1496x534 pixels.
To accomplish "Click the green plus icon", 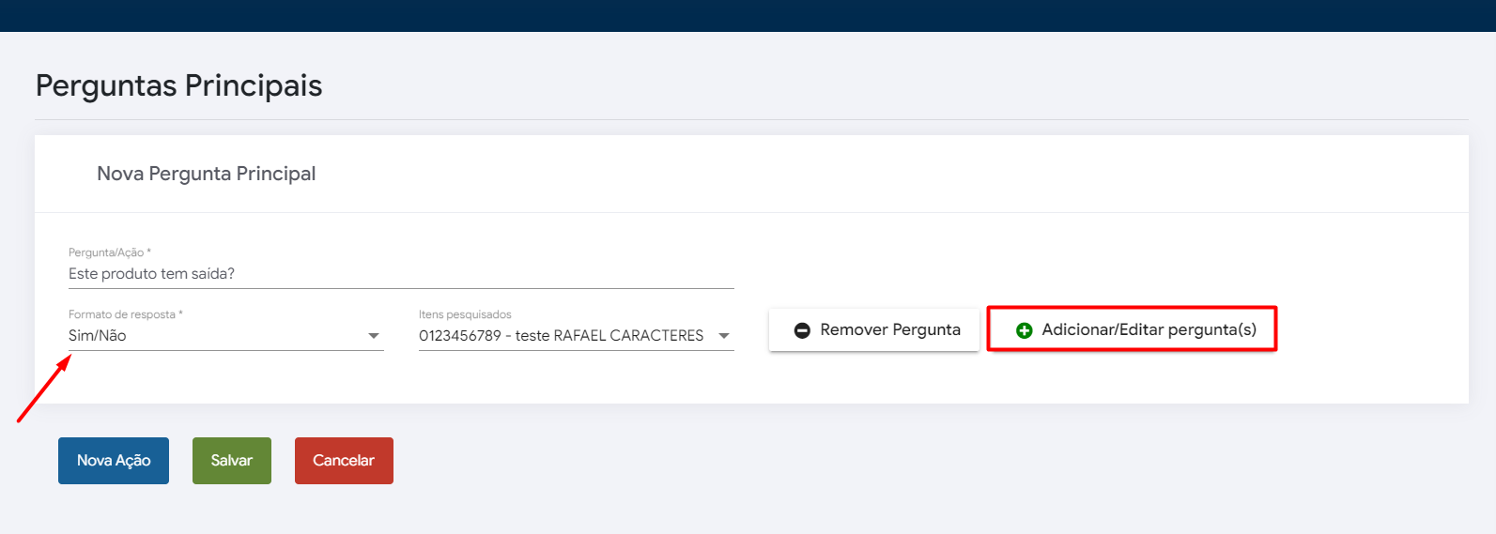I will (1024, 330).
